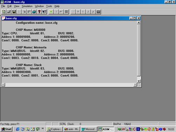Expand the quick launch chevron on taskbar
The image size is (176, 132).
[42, 128]
